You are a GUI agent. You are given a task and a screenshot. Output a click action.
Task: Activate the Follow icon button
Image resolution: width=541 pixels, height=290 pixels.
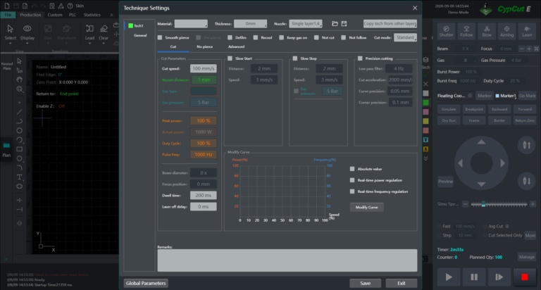[x=466, y=31]
